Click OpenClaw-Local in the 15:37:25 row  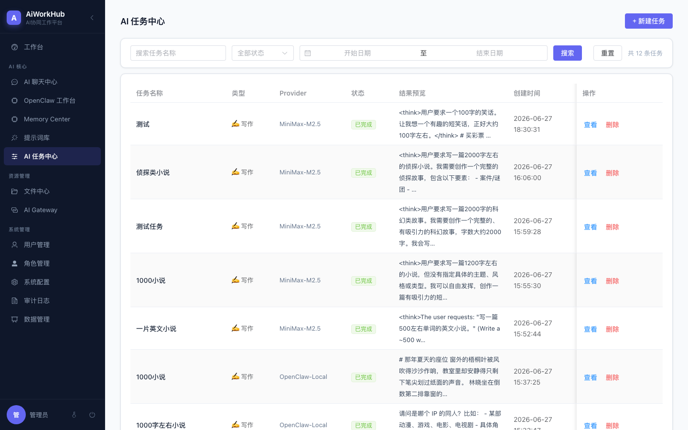point(303,376)
